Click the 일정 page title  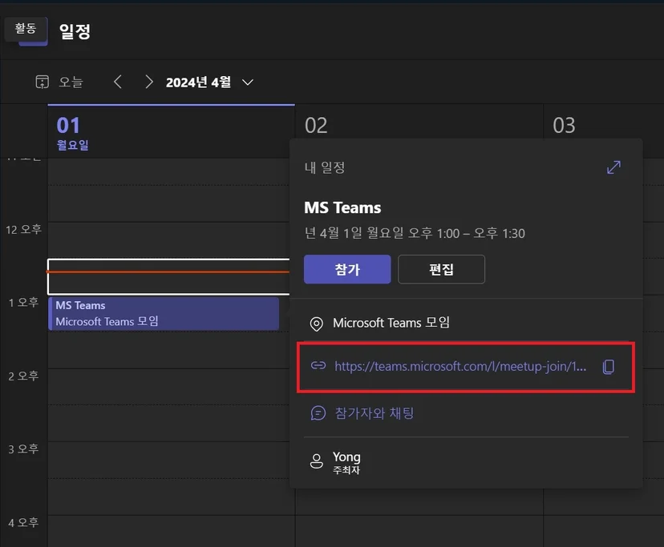pyautogui.click(x=75, y=31)
